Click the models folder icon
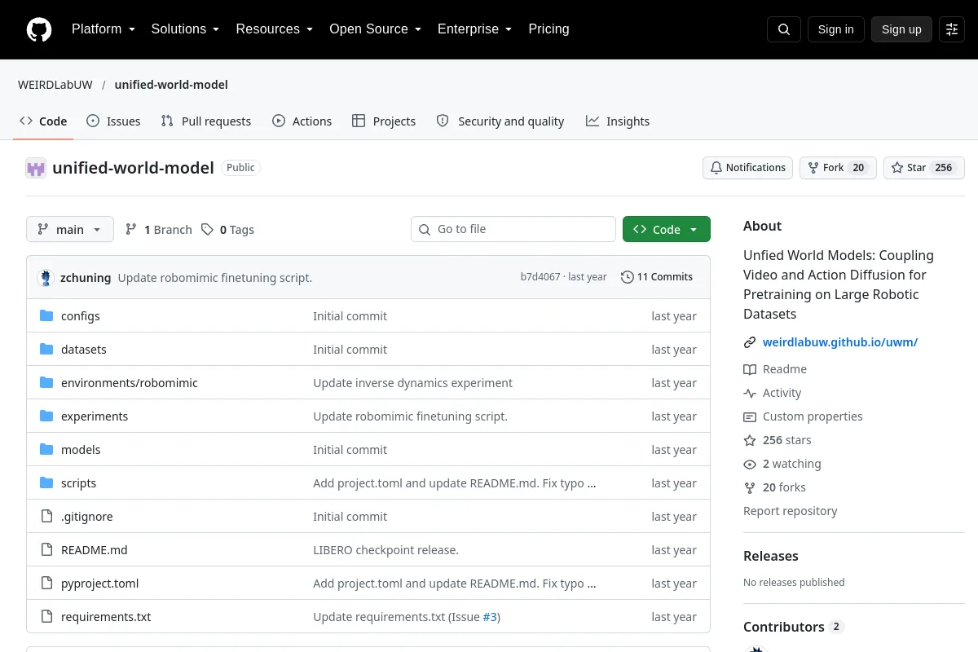Viewport: 978px width, 652px height. click(x=46, y=450)
